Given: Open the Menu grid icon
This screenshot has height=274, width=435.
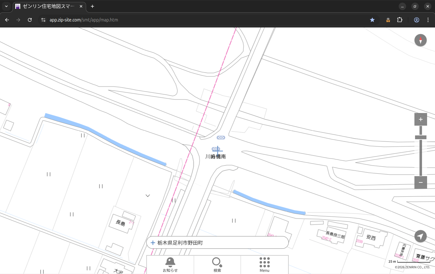Looking at the screenshot, I should click(x=264, y=264).
